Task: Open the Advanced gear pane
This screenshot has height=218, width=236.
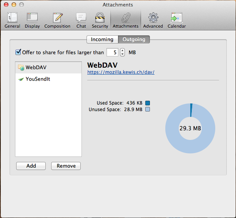Action: tap(153, 20)
